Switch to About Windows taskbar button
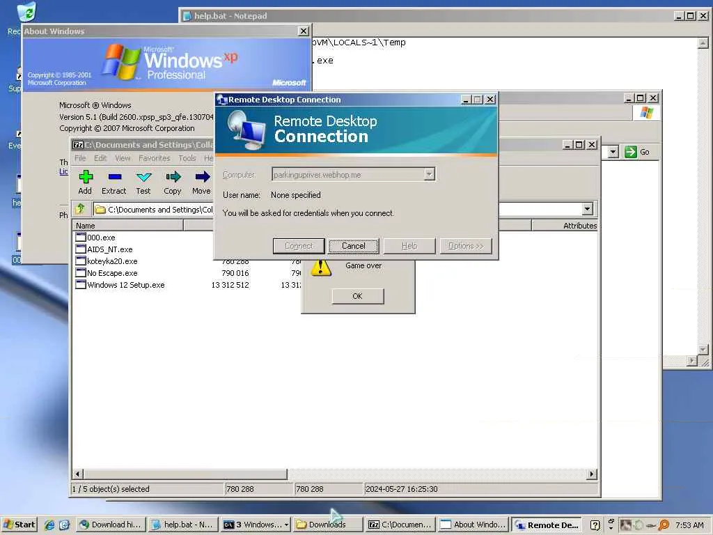The width and height of the screenshot is (713, 535). click(x=473, y=525)
